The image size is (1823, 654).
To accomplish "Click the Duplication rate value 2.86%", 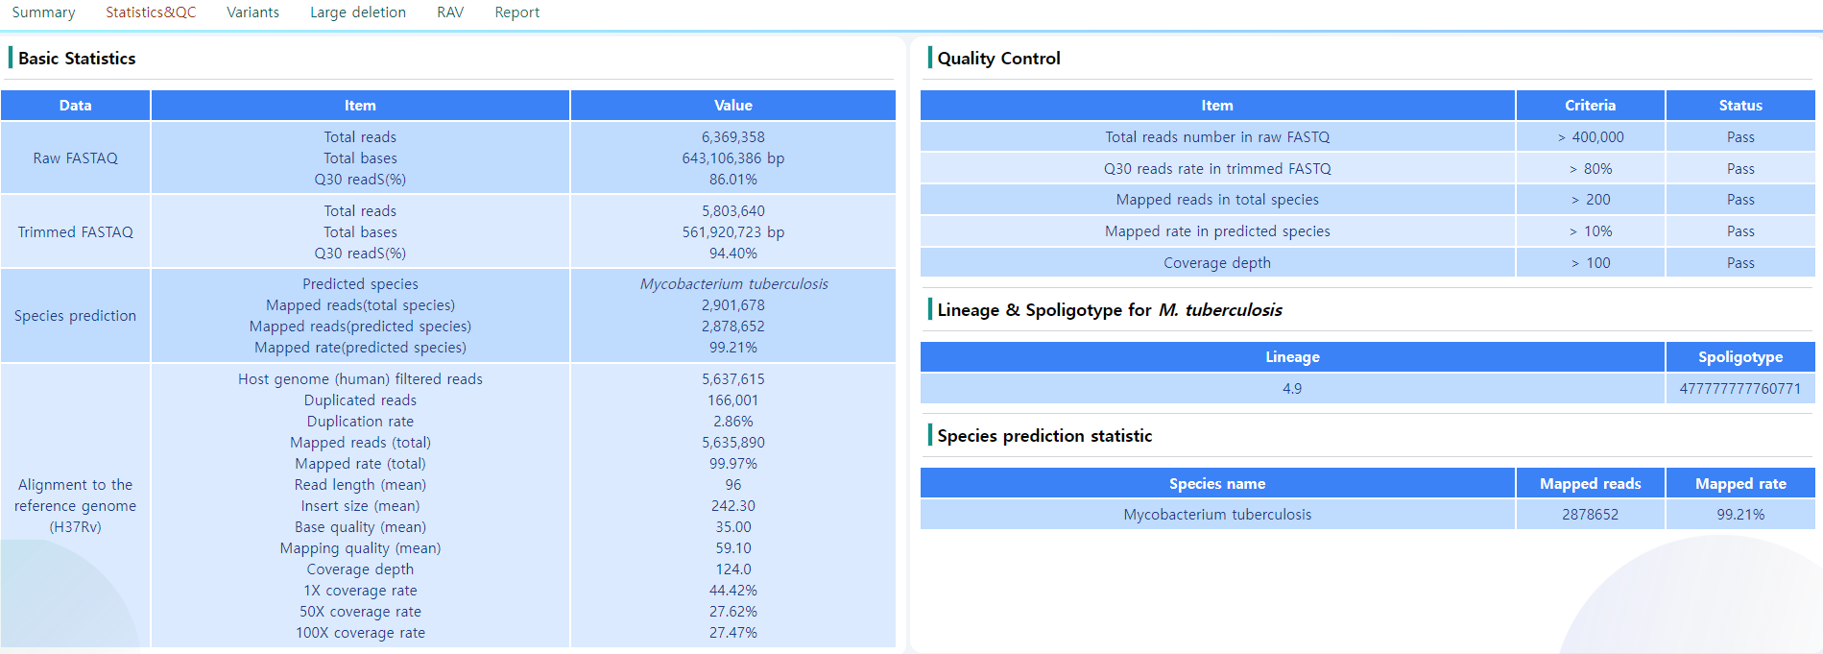I will (733, 422).
